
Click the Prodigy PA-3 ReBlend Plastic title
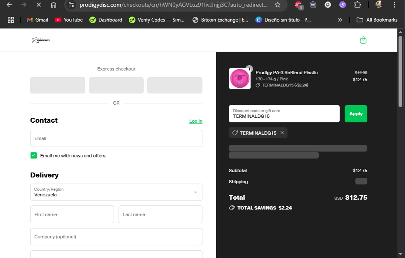click(x=286, y=72)
